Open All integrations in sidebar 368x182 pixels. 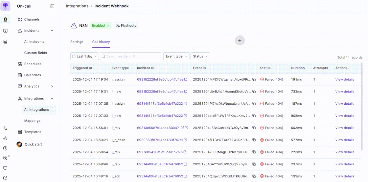coord(36,110)
